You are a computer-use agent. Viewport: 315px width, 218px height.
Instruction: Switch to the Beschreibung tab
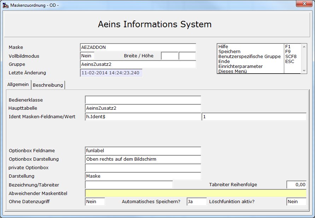(x=48, y=85)
